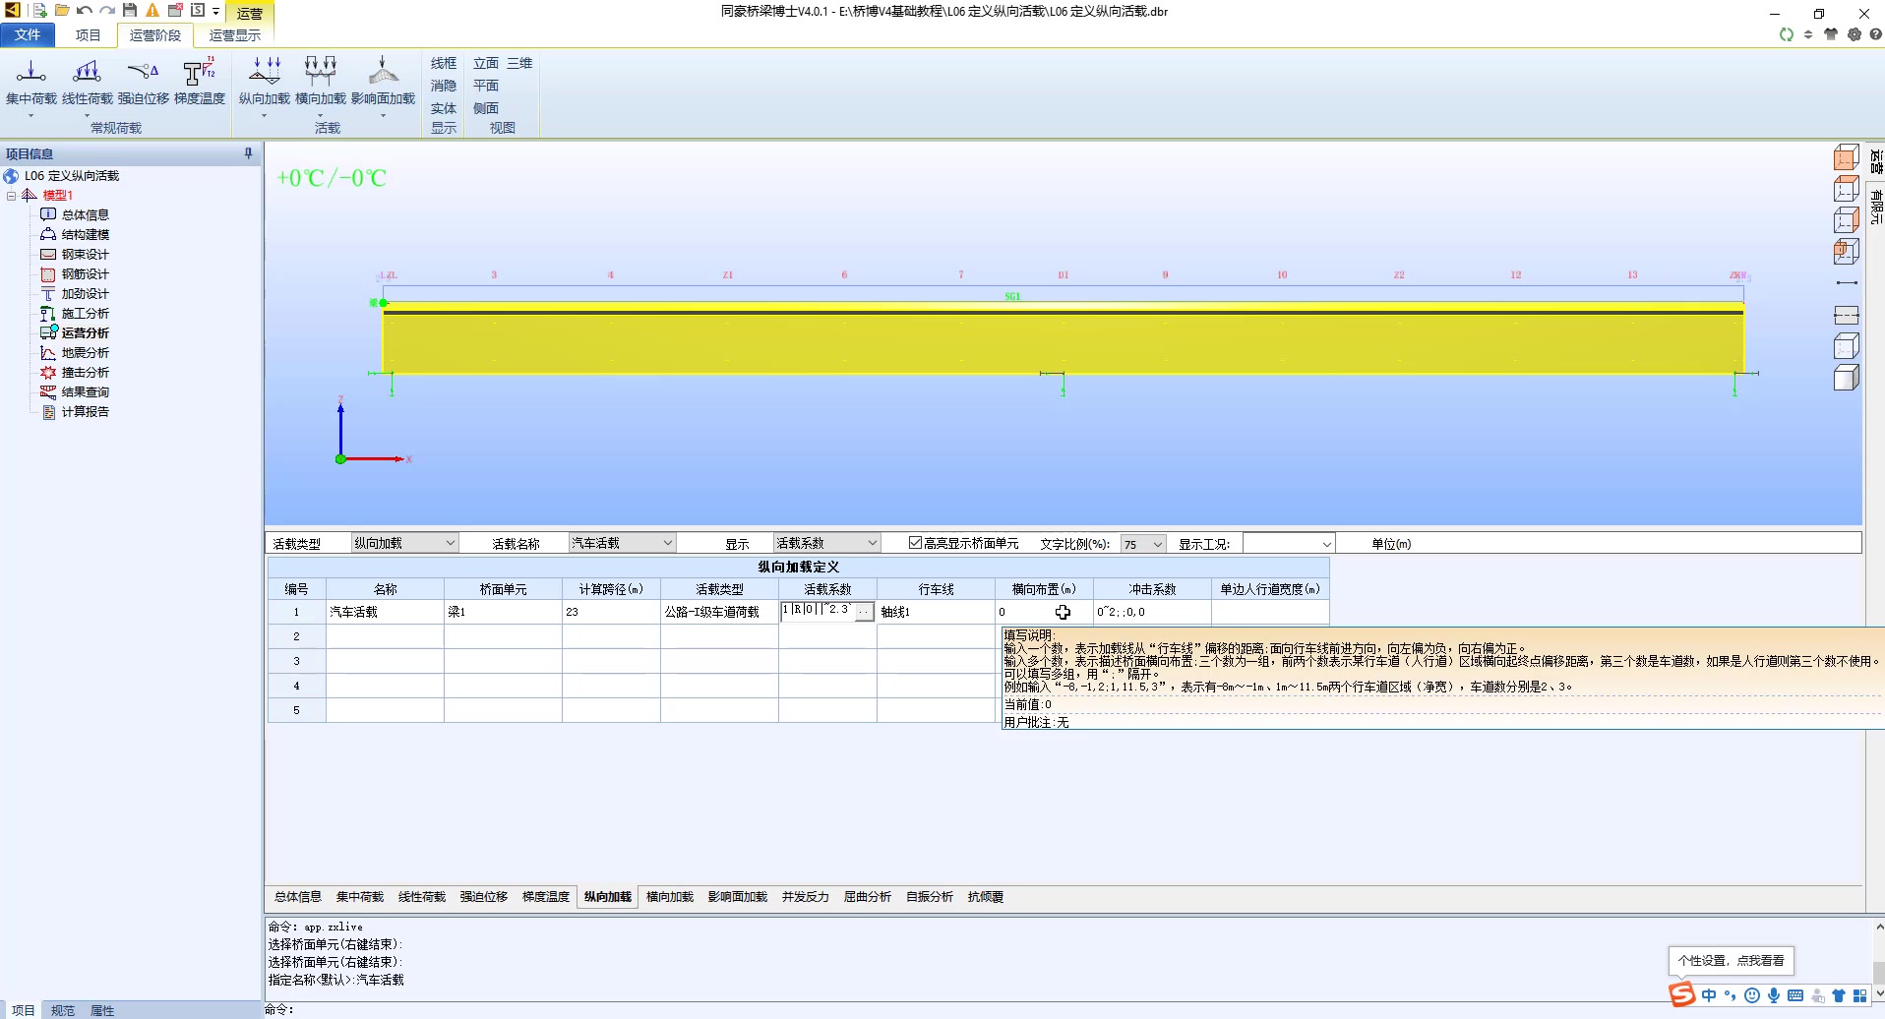Click the ellipsis button in 活载系数 cell
Viewport: 1885px width, 1019px height.
click(864, 611)
